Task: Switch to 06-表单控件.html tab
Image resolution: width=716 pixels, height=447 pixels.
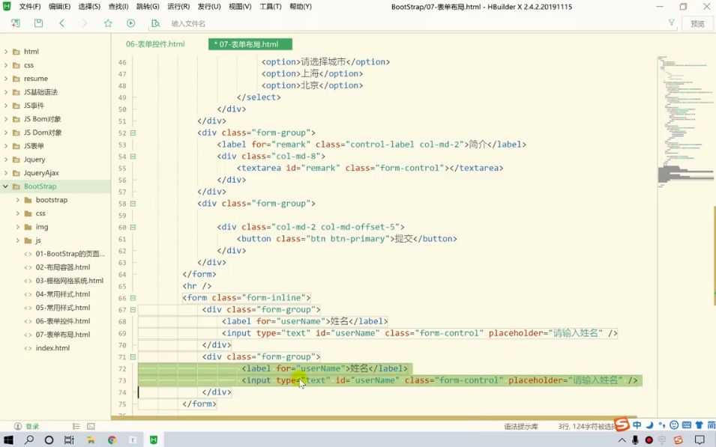Action: [155, 44]
